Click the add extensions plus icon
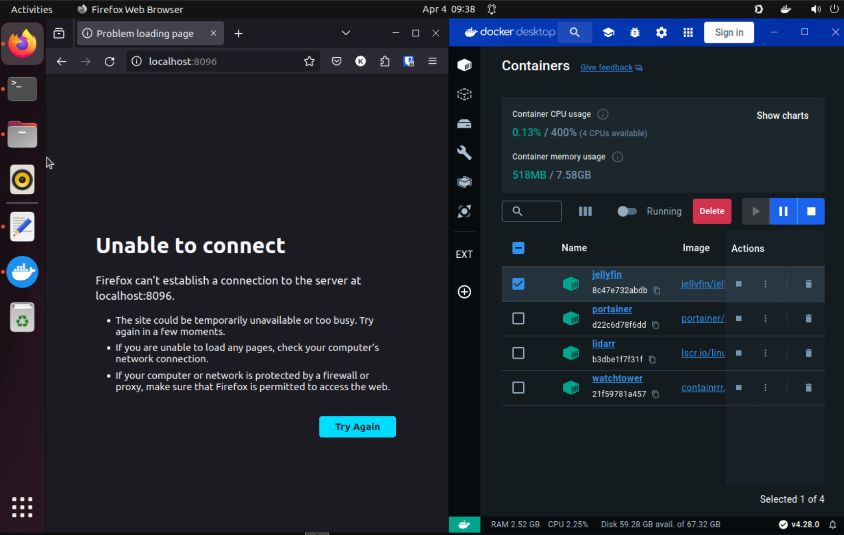This screenshot has width=844, height=535. [464, 292]
